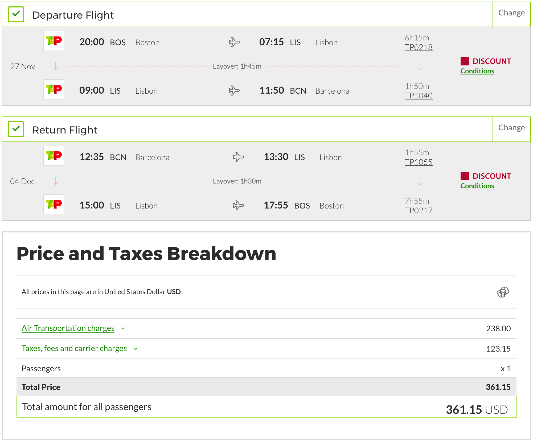Click the red discount percent icon for the departure flight
This screenshot has width=533, height=442.
pyautogui.click(x=465, y=61)
